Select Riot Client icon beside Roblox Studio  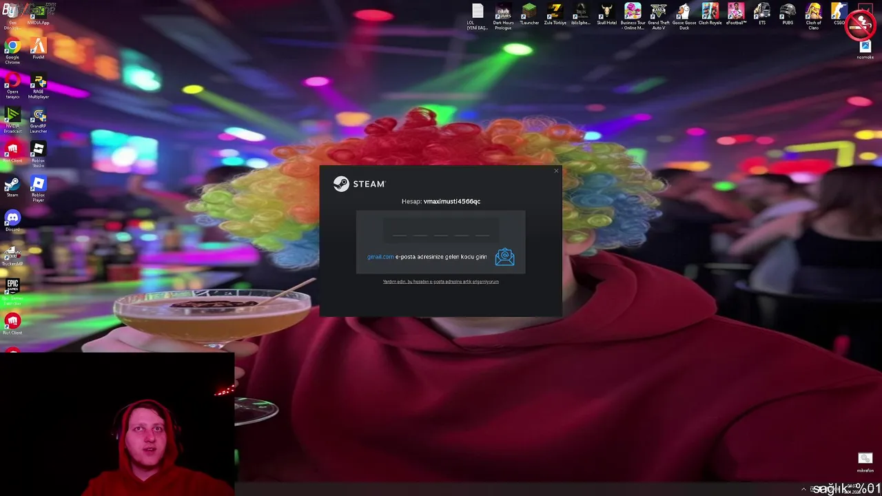pyautogui.click(x=12, y=152)
